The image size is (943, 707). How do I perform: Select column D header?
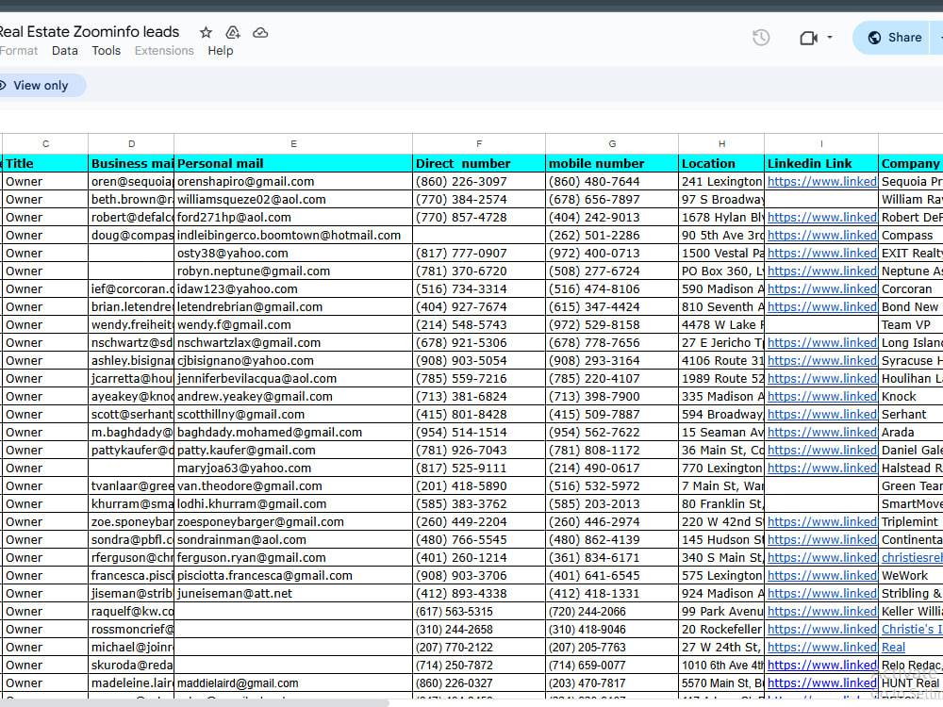[x=131, y=143]
